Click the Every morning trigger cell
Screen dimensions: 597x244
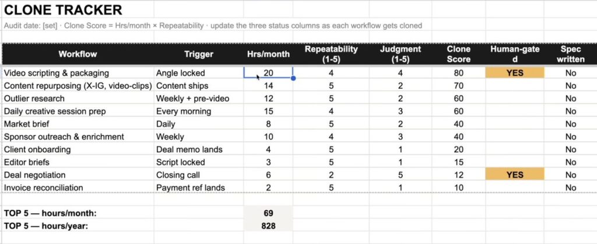[x=198, y=112]
